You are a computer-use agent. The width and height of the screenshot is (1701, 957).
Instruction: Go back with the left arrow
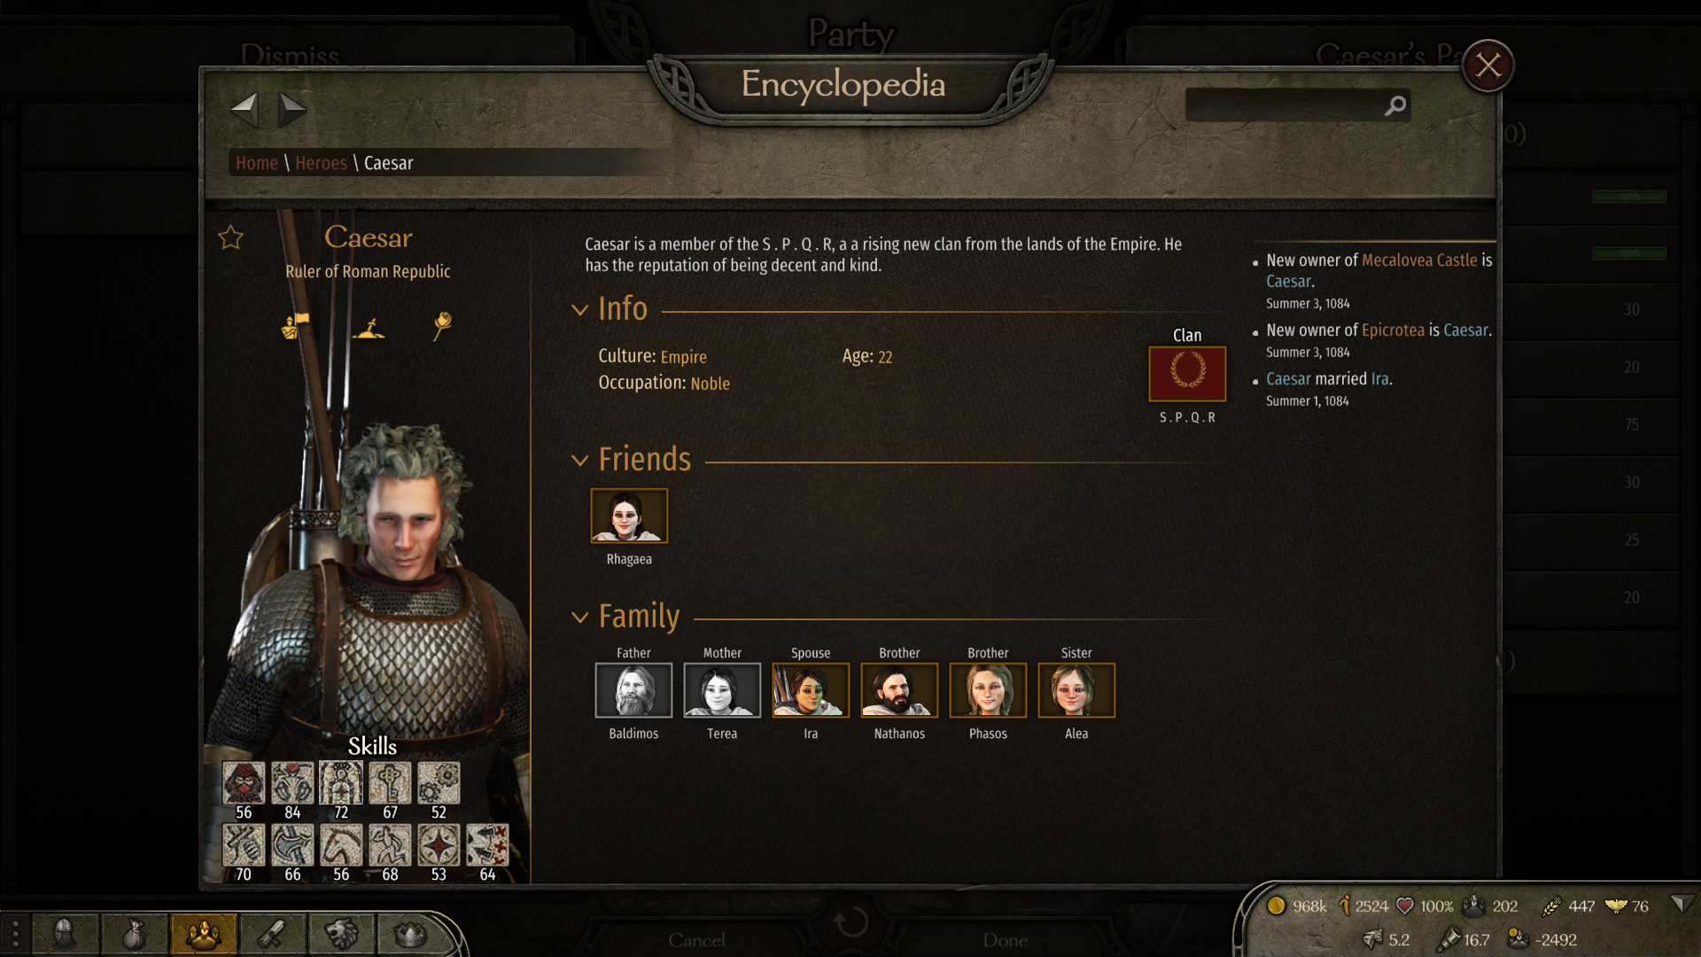pyautogui.click(x=245, y=110)
